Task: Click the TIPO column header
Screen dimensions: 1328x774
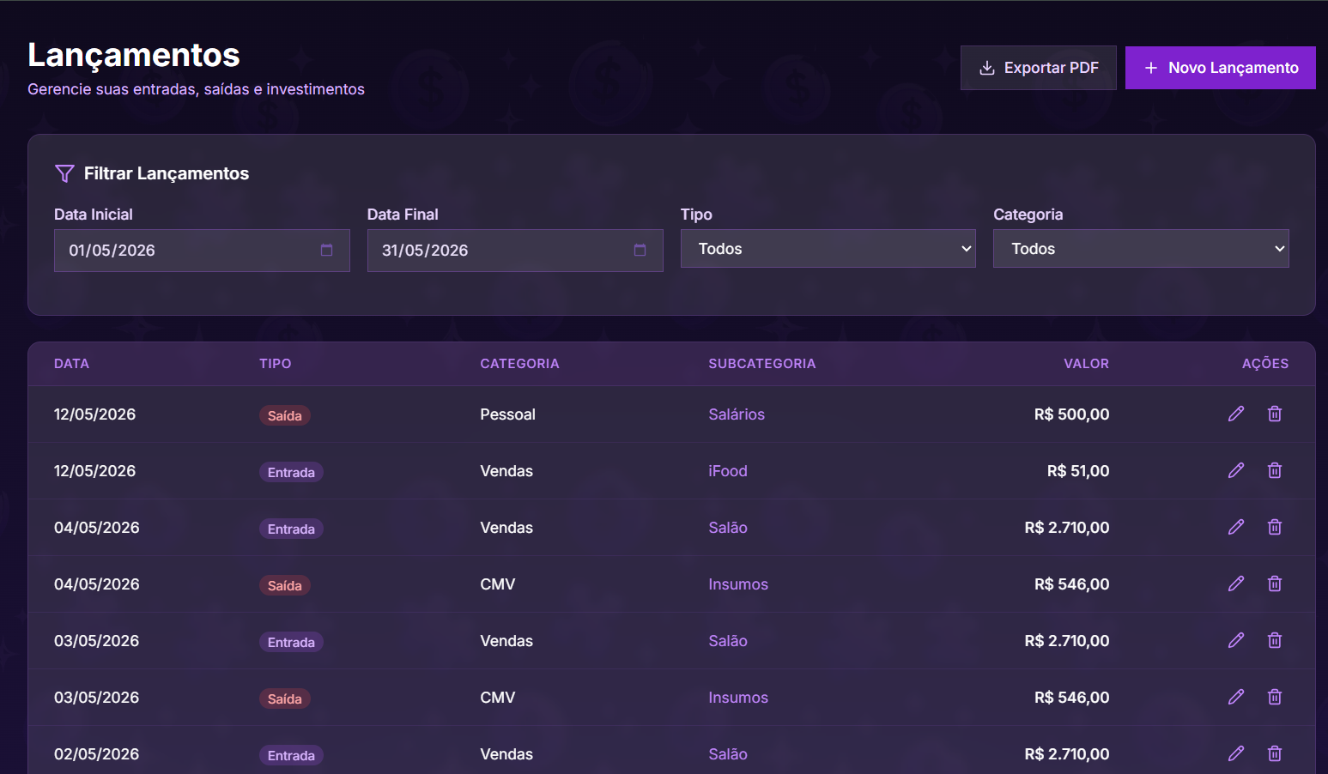Action: coord(276,364)
